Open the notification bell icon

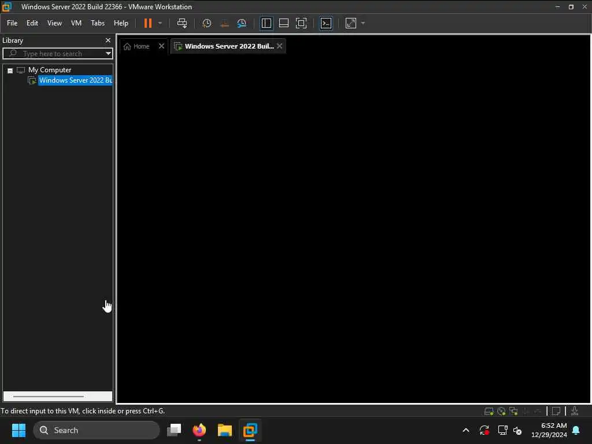576,430
